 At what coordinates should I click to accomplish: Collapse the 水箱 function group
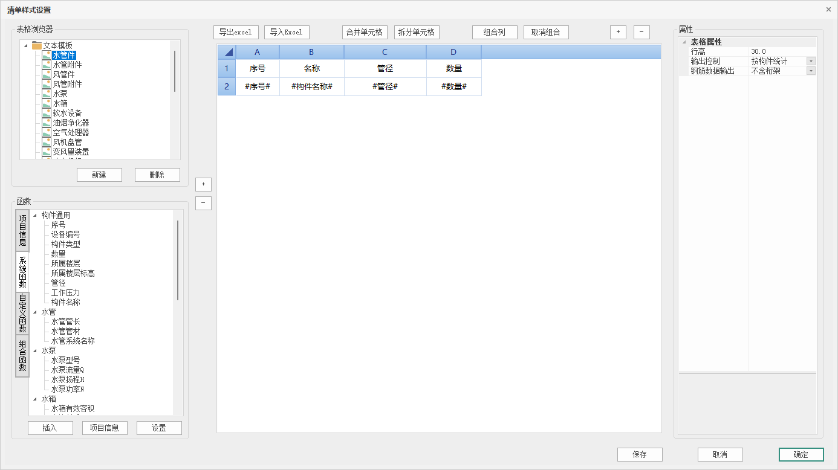pos(34,399)
